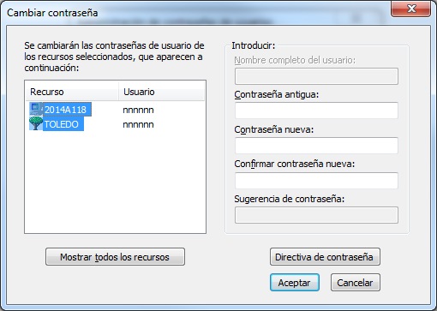Click user nnnnnn in the TOLEDO row
Viewport: 437px width, 311px height.
(138, 124)
